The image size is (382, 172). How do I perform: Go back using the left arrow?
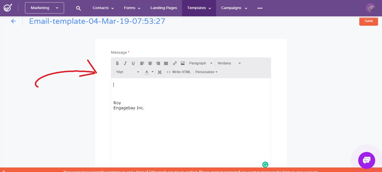tap(13, 21)
